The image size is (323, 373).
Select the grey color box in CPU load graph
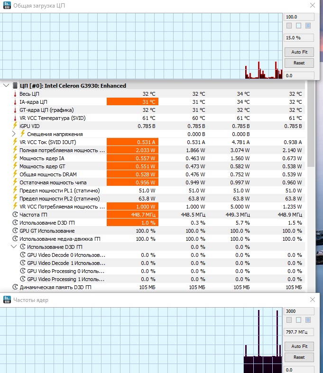click(289, 26)
